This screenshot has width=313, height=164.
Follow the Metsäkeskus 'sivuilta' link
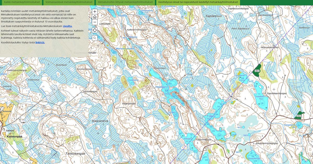[x=68, y=26]
